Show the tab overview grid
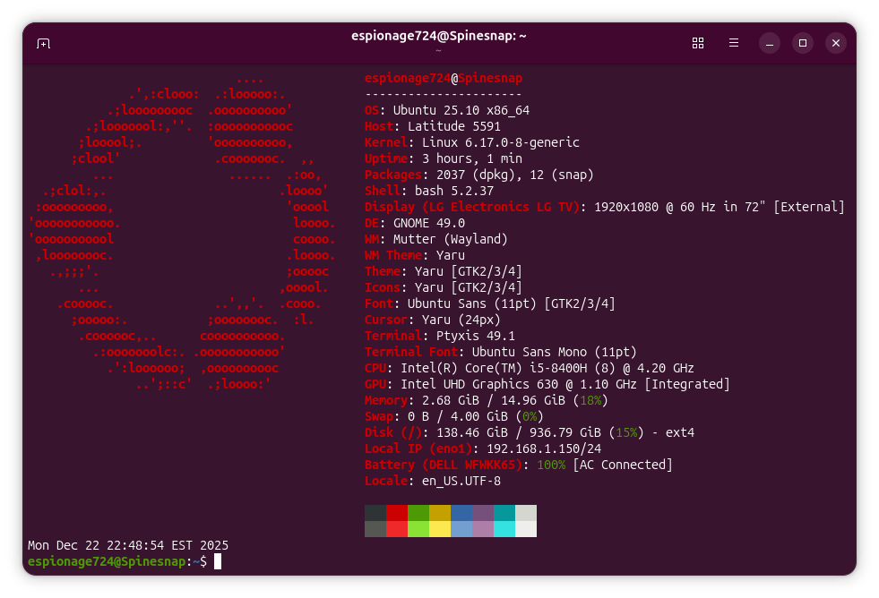 pyautogui.click(x=698, y=43)
